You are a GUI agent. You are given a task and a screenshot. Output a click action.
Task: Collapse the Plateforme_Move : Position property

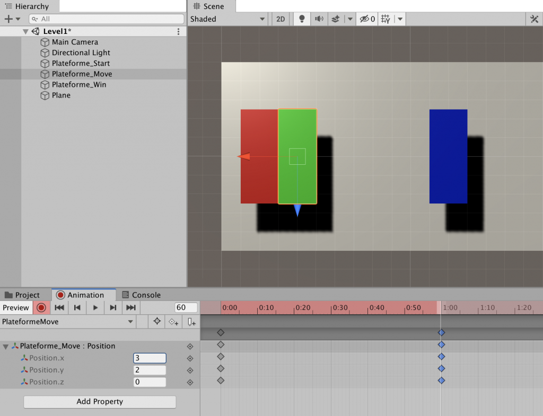pyautogui.click(x=6, y=346)
